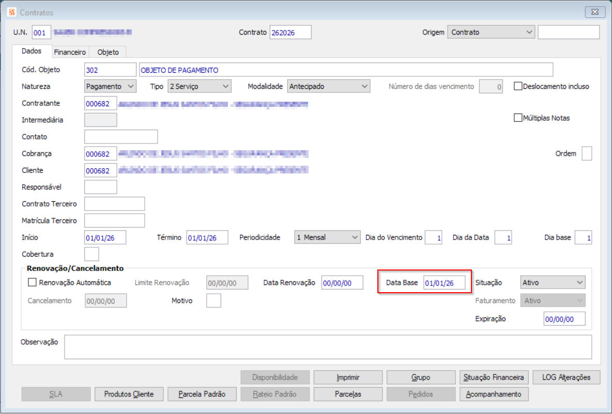This screenshot has width=612, height=414.
Task: Click the Contratos window app icon
Action: click(12, 12)
